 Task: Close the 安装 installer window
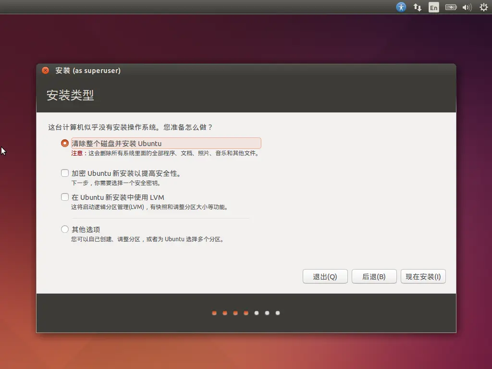(x=46, y=70)
